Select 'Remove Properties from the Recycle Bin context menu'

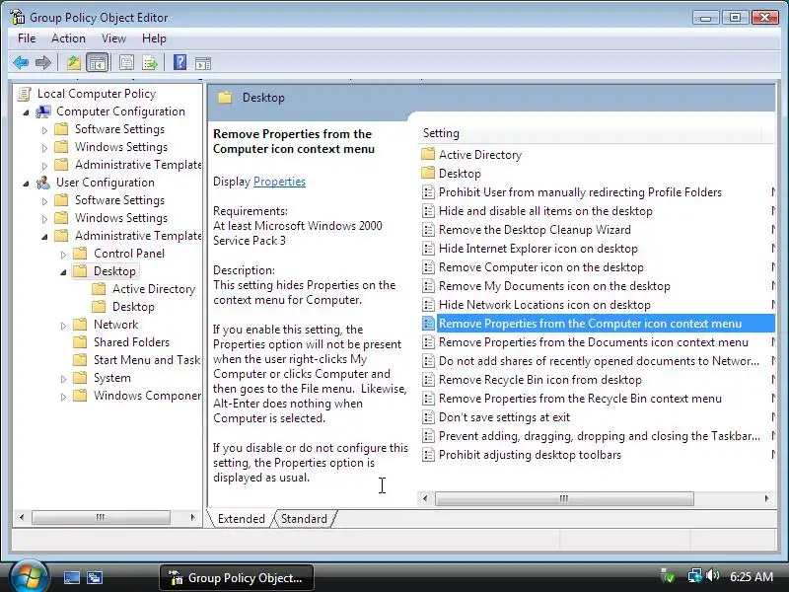[580, 399]
